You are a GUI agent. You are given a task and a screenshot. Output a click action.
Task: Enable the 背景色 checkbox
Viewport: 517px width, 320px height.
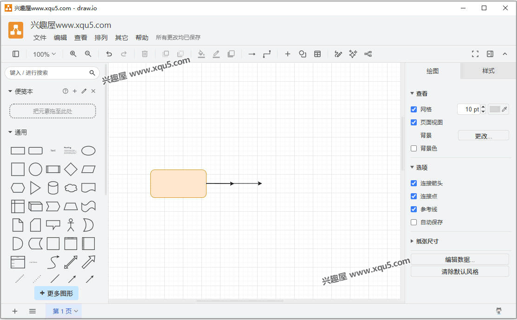point(414,149)
